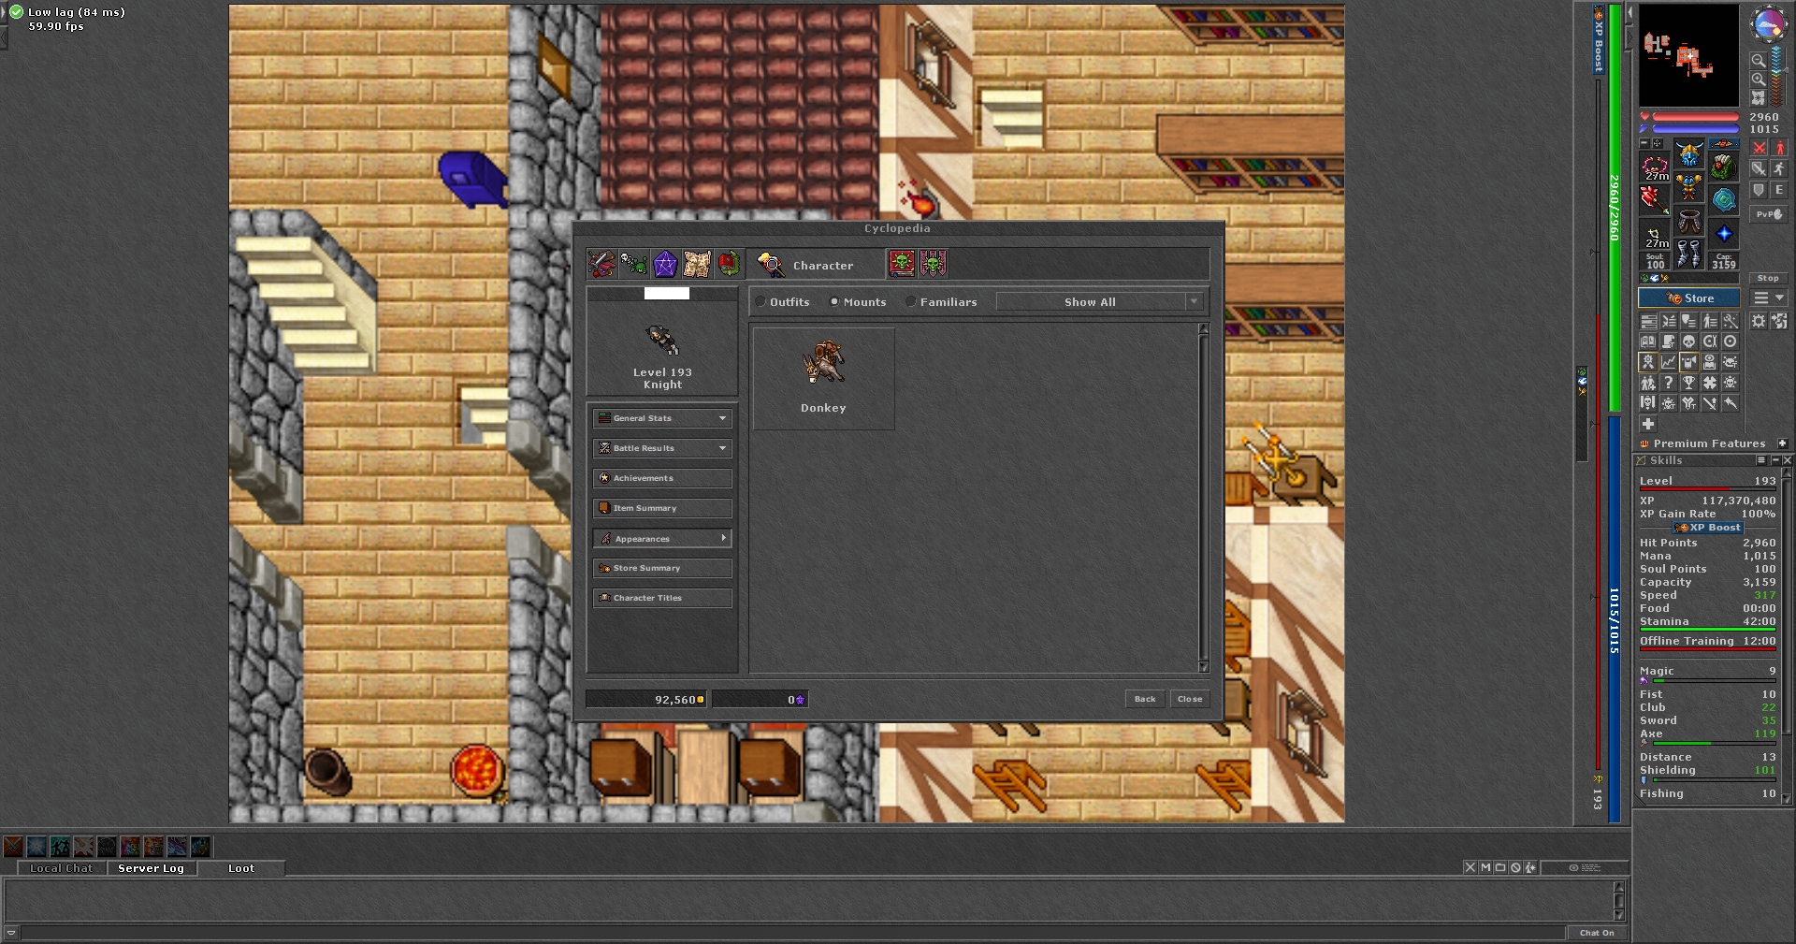Zoom out the minimap
The image size is (1796, 944).
(x=1759, y=60)
